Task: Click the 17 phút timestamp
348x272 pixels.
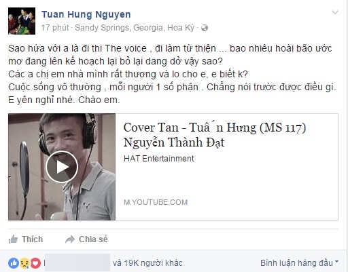Action: [55, 28]
